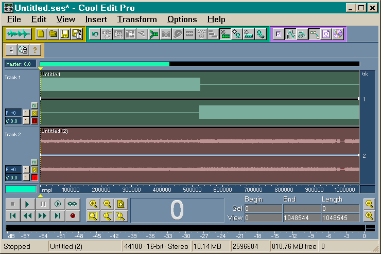Start playback with the play button
The height and width of the screenshot is (254, 381).
coord(28,204)
